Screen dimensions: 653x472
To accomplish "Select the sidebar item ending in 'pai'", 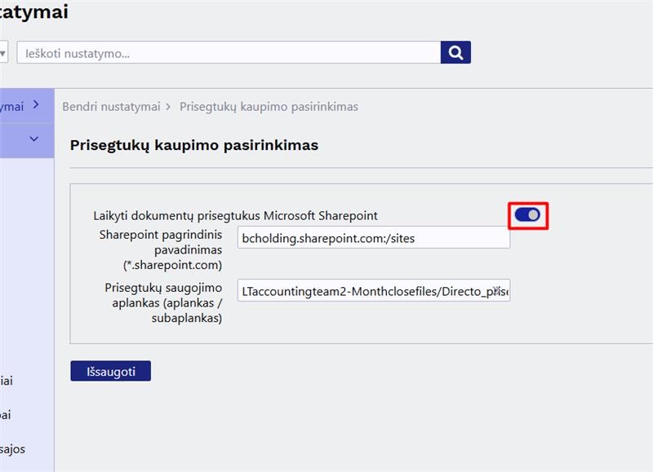I will pos(7,415).
